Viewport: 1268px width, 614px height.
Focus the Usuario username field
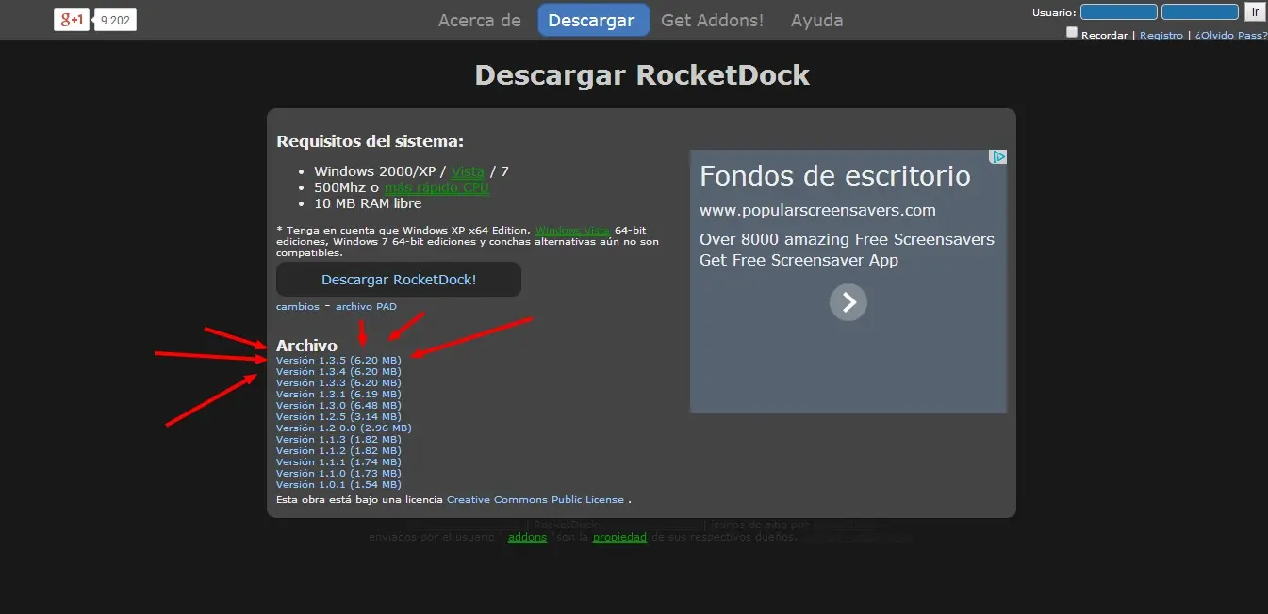click(x=1119, y=12)
